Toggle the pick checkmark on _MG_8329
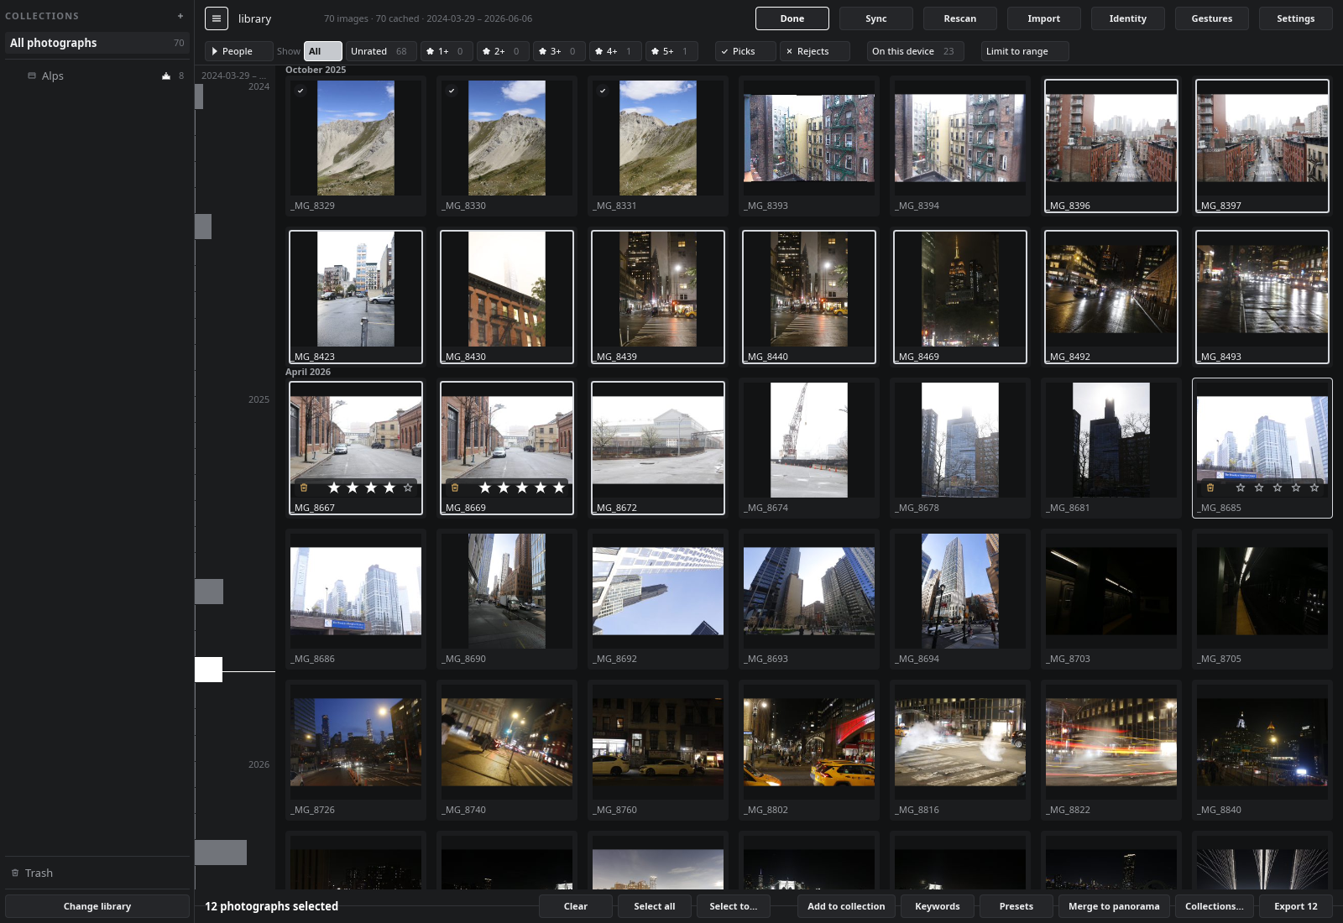This screenshot has width=1343, height=923. pyautogui.click(x=300, y=91)
